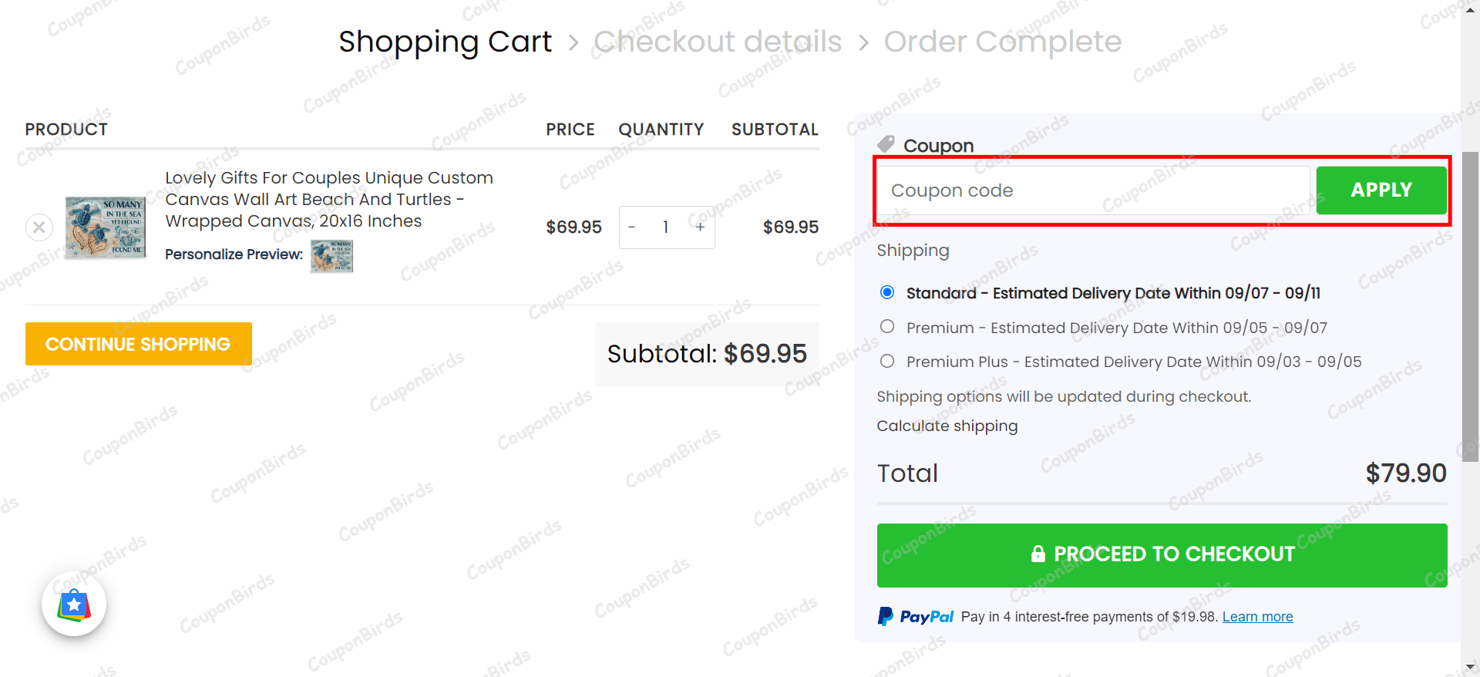Go to Order Complete breadcrumb step
The width and height of the screenshot is (1480, 677).
[1003, 42]
